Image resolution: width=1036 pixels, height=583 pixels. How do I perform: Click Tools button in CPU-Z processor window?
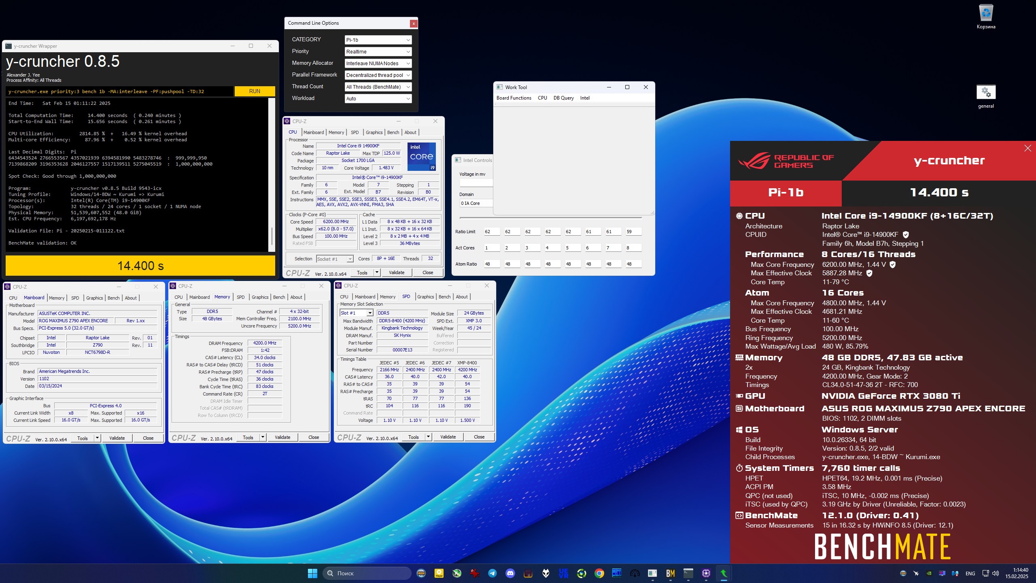362,272
